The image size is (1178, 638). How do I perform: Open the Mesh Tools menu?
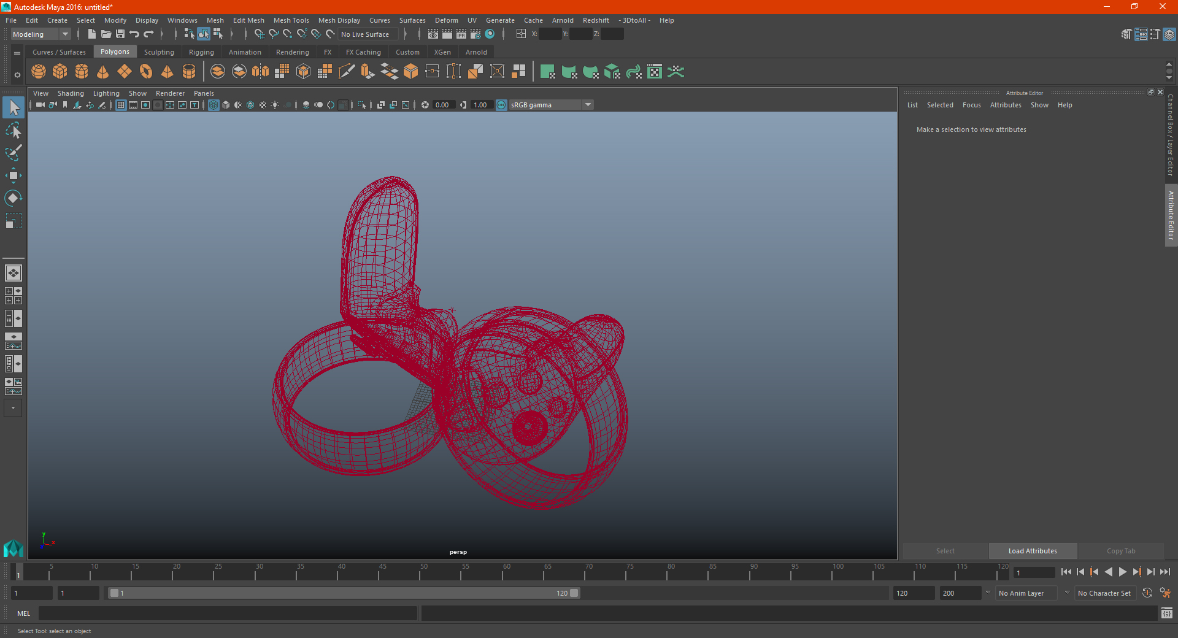pyautogui.click(x=291, y=20)
